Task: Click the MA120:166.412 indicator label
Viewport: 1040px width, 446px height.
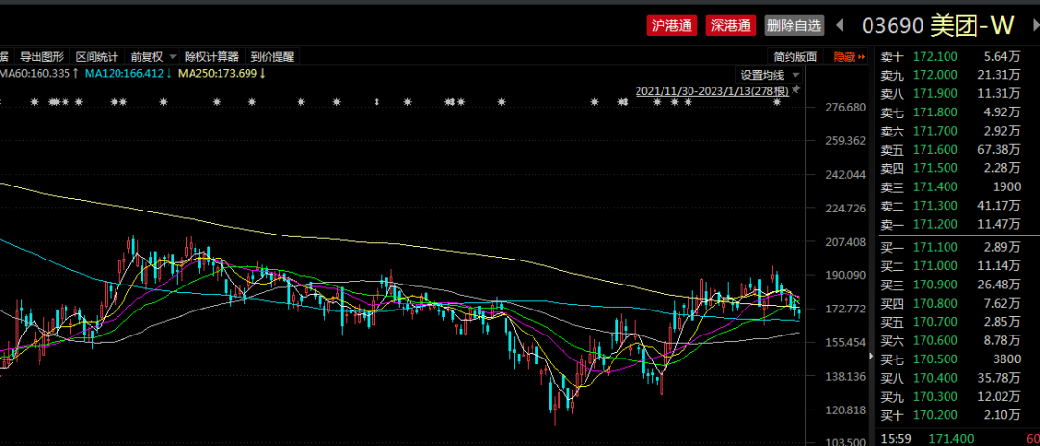Action: pos(129,73)
